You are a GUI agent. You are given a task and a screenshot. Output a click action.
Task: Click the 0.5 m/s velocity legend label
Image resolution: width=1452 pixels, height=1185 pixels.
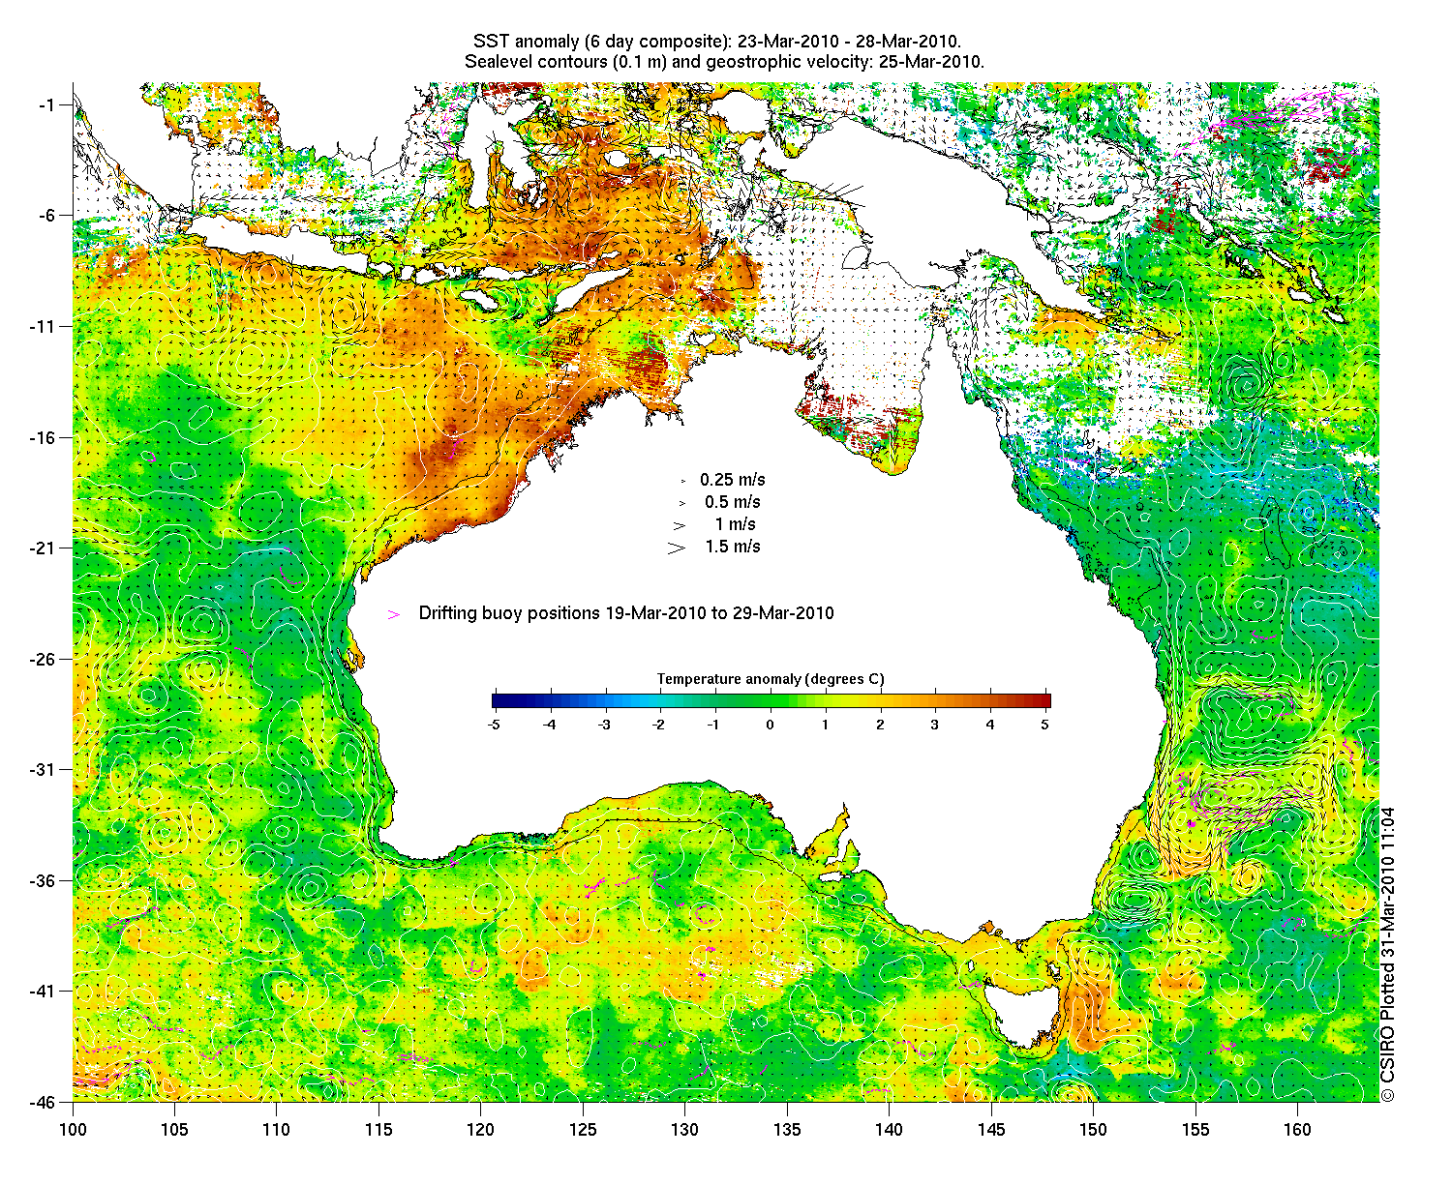pyautogui.click(x=733, y=502)
